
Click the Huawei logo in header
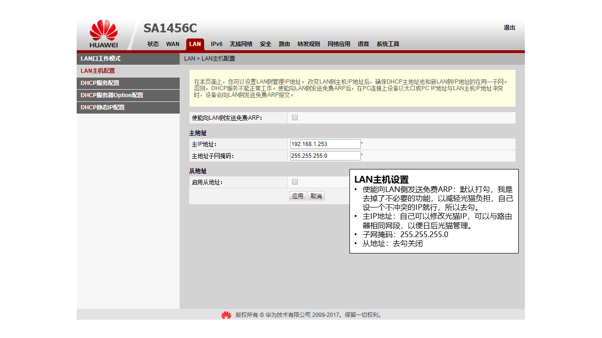click(x=103, y=34)
